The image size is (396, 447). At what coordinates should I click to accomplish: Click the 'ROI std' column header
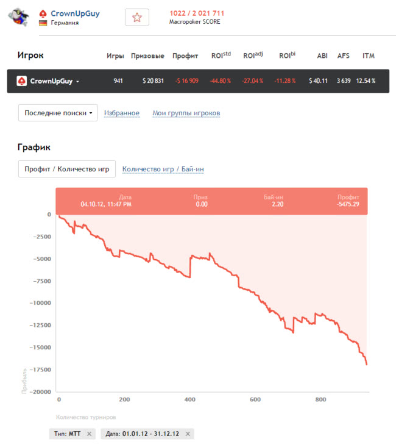[220, 55]
